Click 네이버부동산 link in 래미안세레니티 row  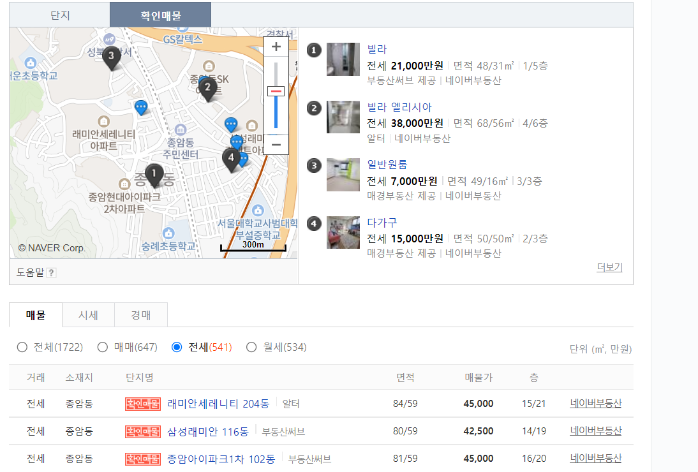pos(596,404)
